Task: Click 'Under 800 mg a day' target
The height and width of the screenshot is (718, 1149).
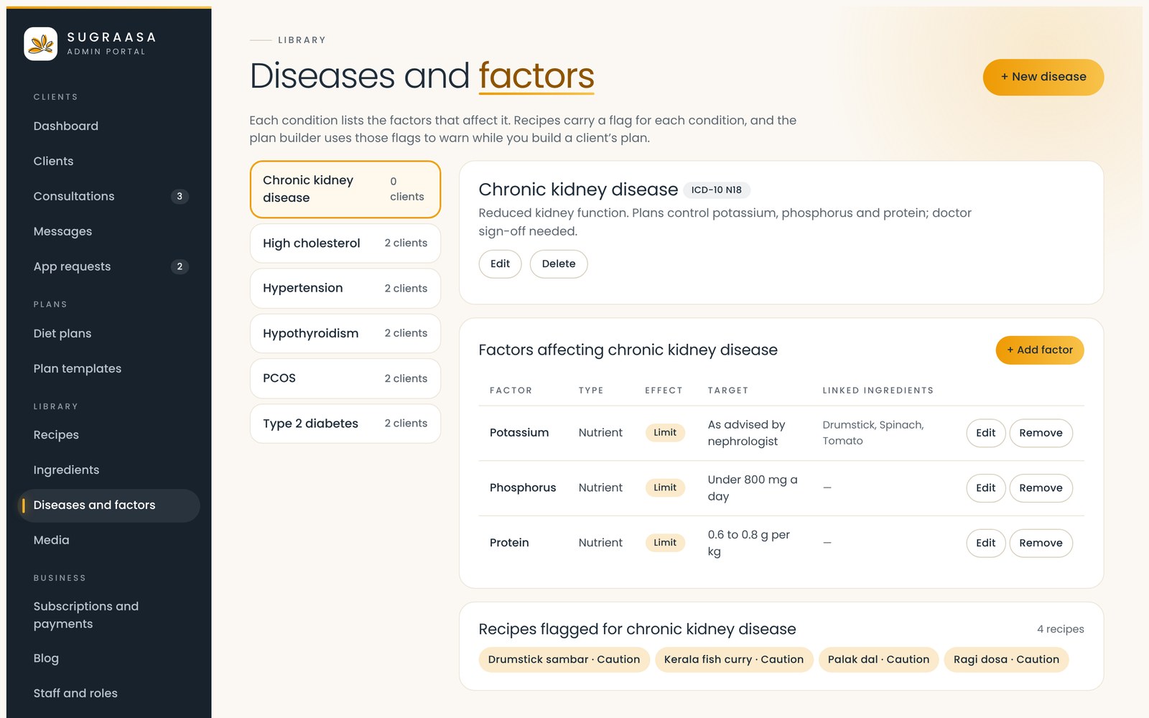Action: click(x=753, y=488)
